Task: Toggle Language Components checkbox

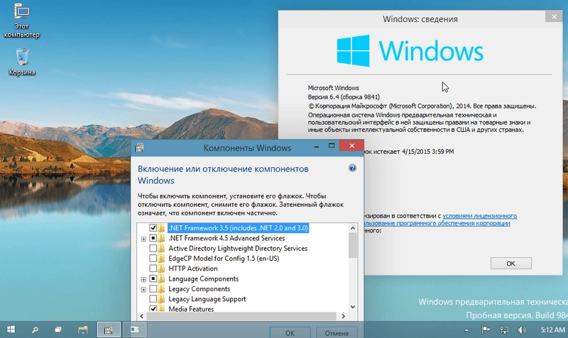Action: pyautogui.click(x=153, y=278)
